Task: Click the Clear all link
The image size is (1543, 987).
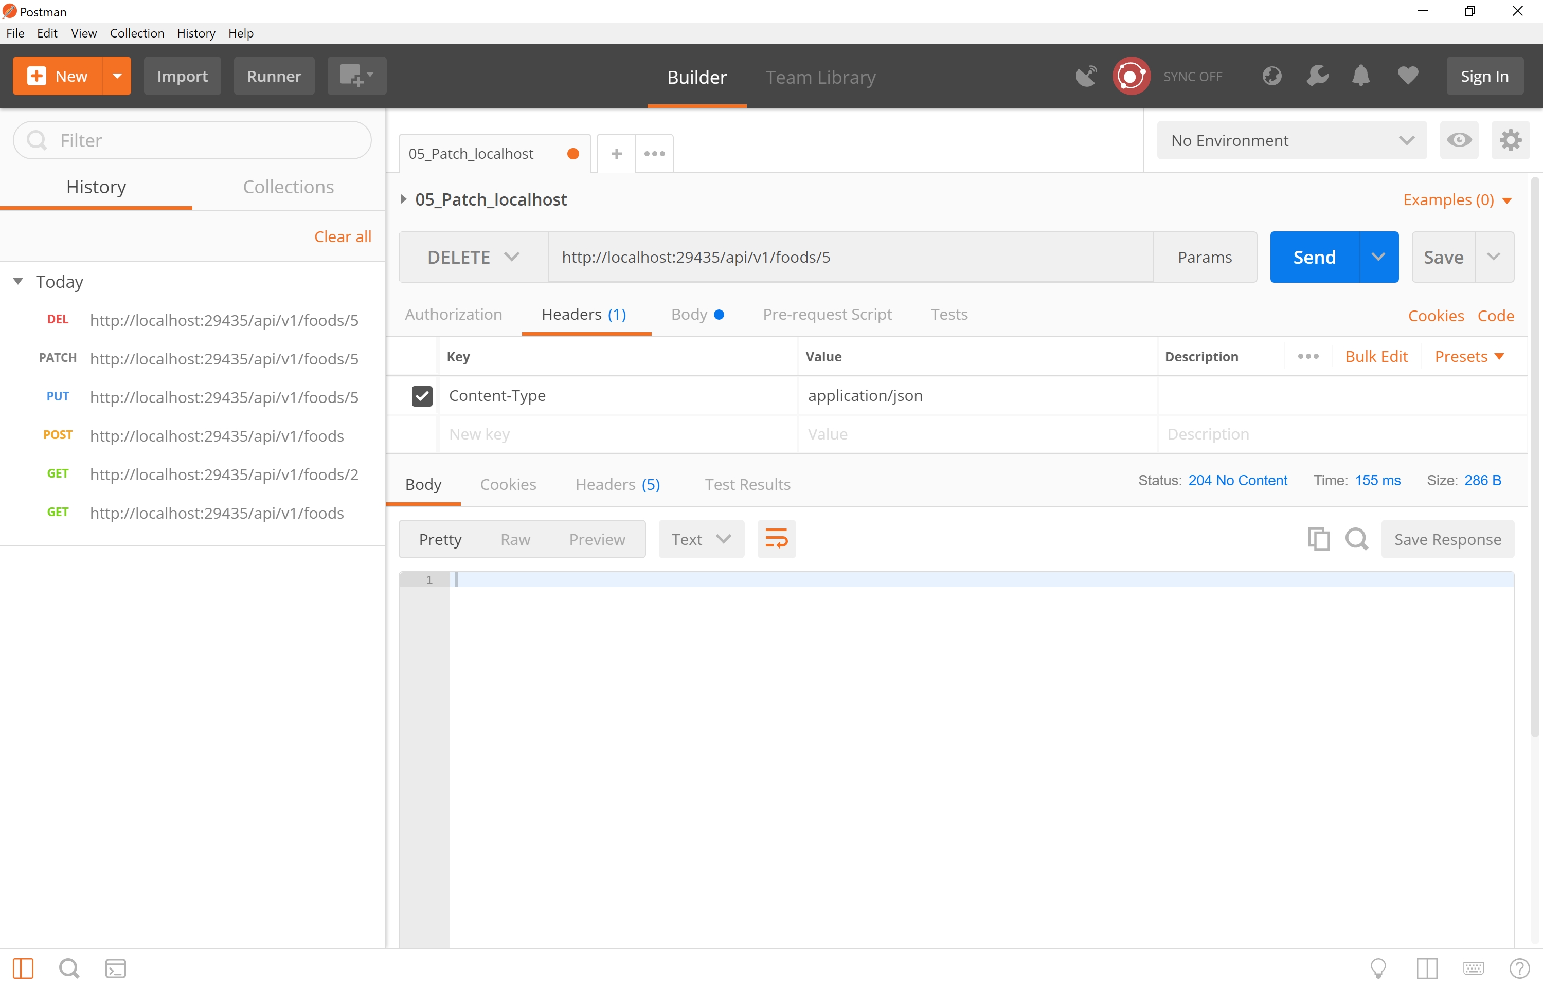Action: (x=343, y=236)
